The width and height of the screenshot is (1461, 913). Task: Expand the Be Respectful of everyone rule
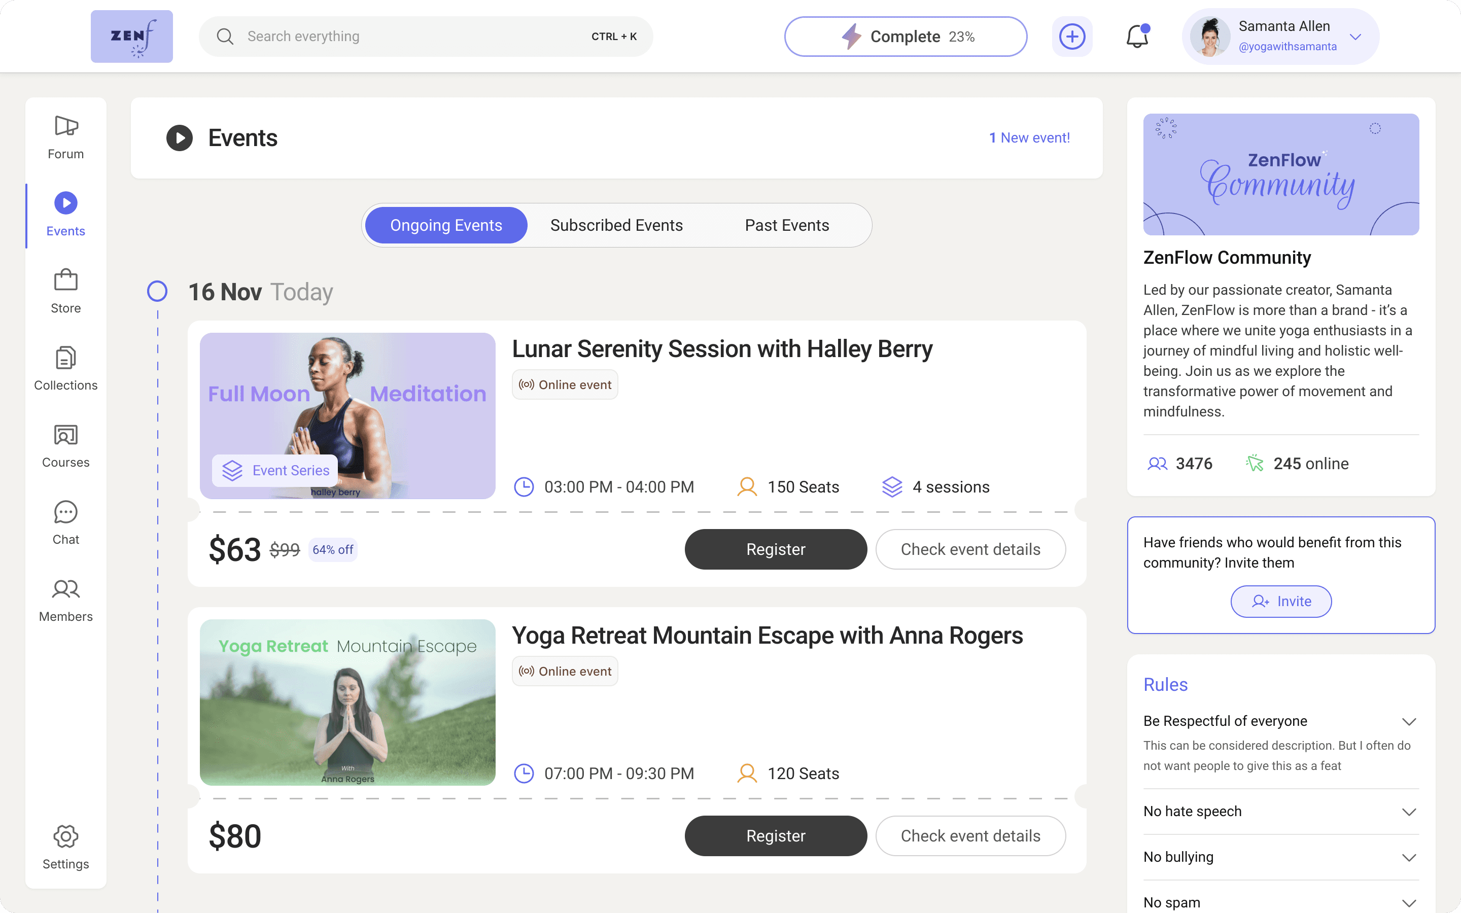coord(1410,721)
